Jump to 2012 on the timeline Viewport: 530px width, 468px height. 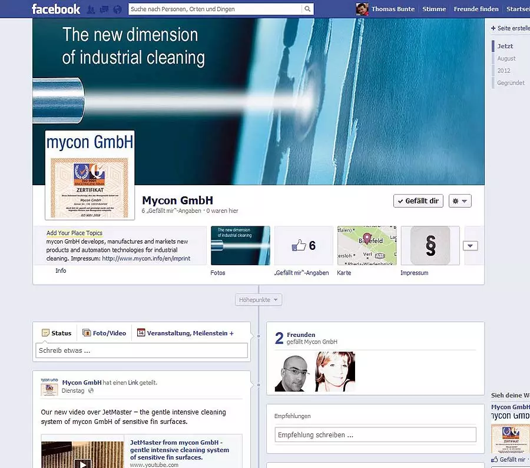(503, 71)
